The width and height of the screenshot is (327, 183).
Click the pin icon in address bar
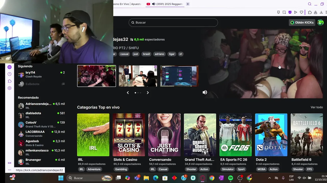(x=278, y=12)
